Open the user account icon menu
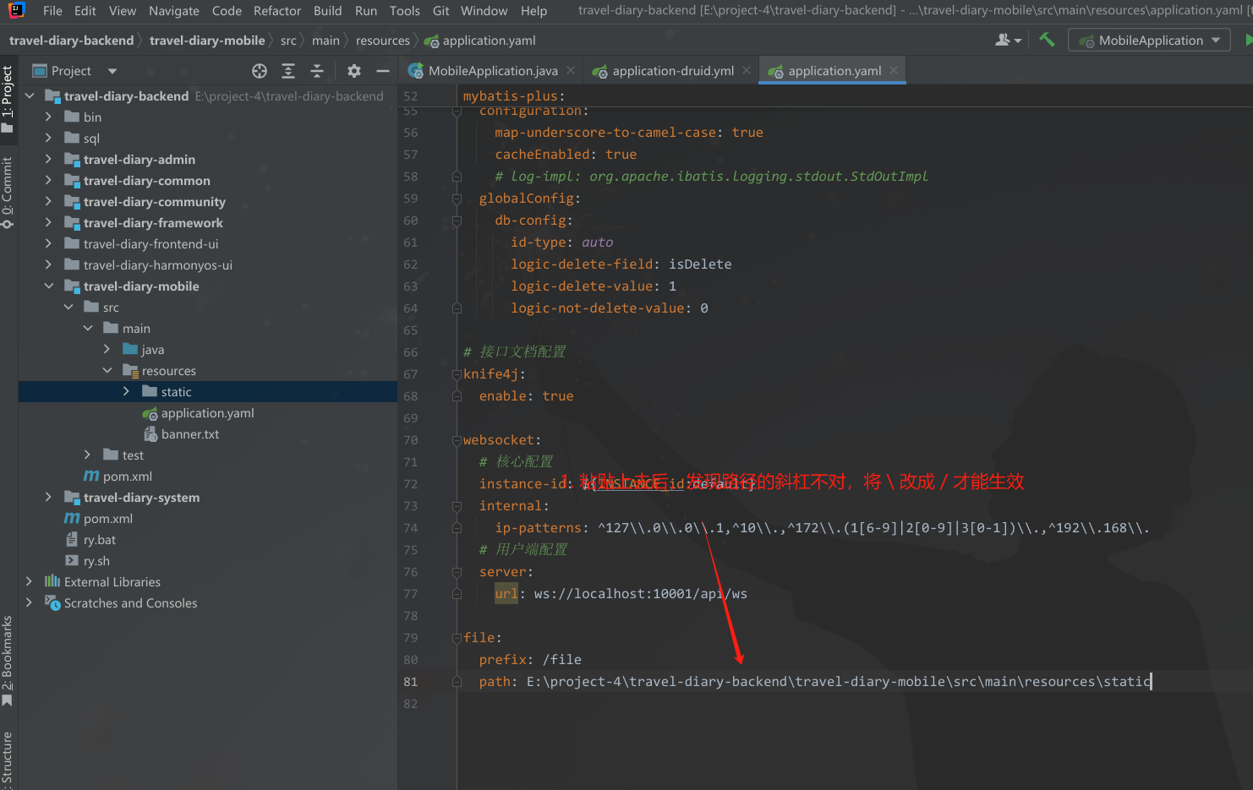Viewport: 1253px width, 790px height. (x=1008, y=40)
